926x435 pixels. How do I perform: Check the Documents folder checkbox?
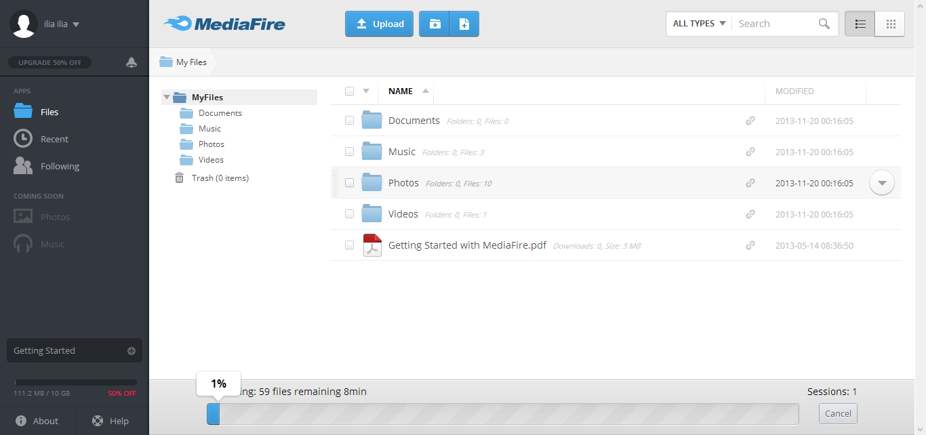pyautogui.click(x=349, y=121)
